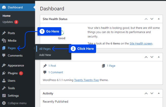Toggle Site Health Status panel collapse triangle
This screenshot has width=166, height=107.
pyautogui.click(x=159, y=19)
